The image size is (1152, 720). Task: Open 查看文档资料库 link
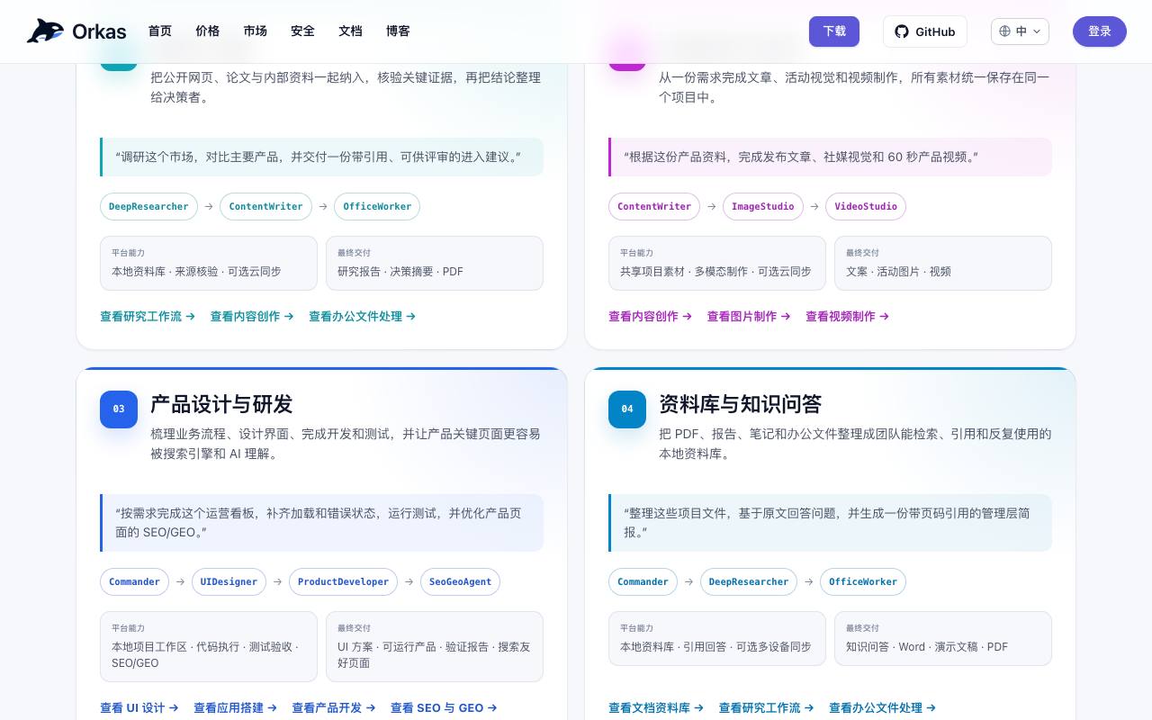[x=656, y=708]
